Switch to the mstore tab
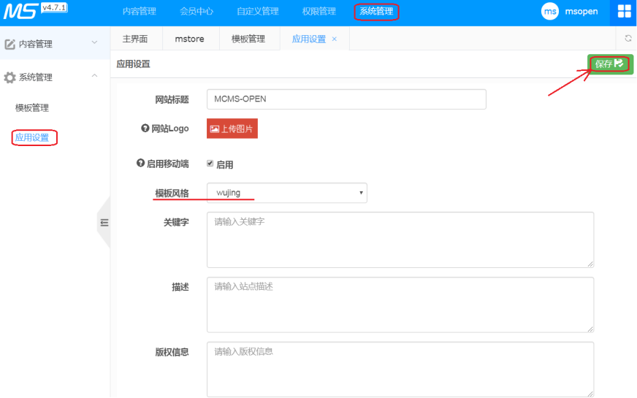 click(190, 39)
